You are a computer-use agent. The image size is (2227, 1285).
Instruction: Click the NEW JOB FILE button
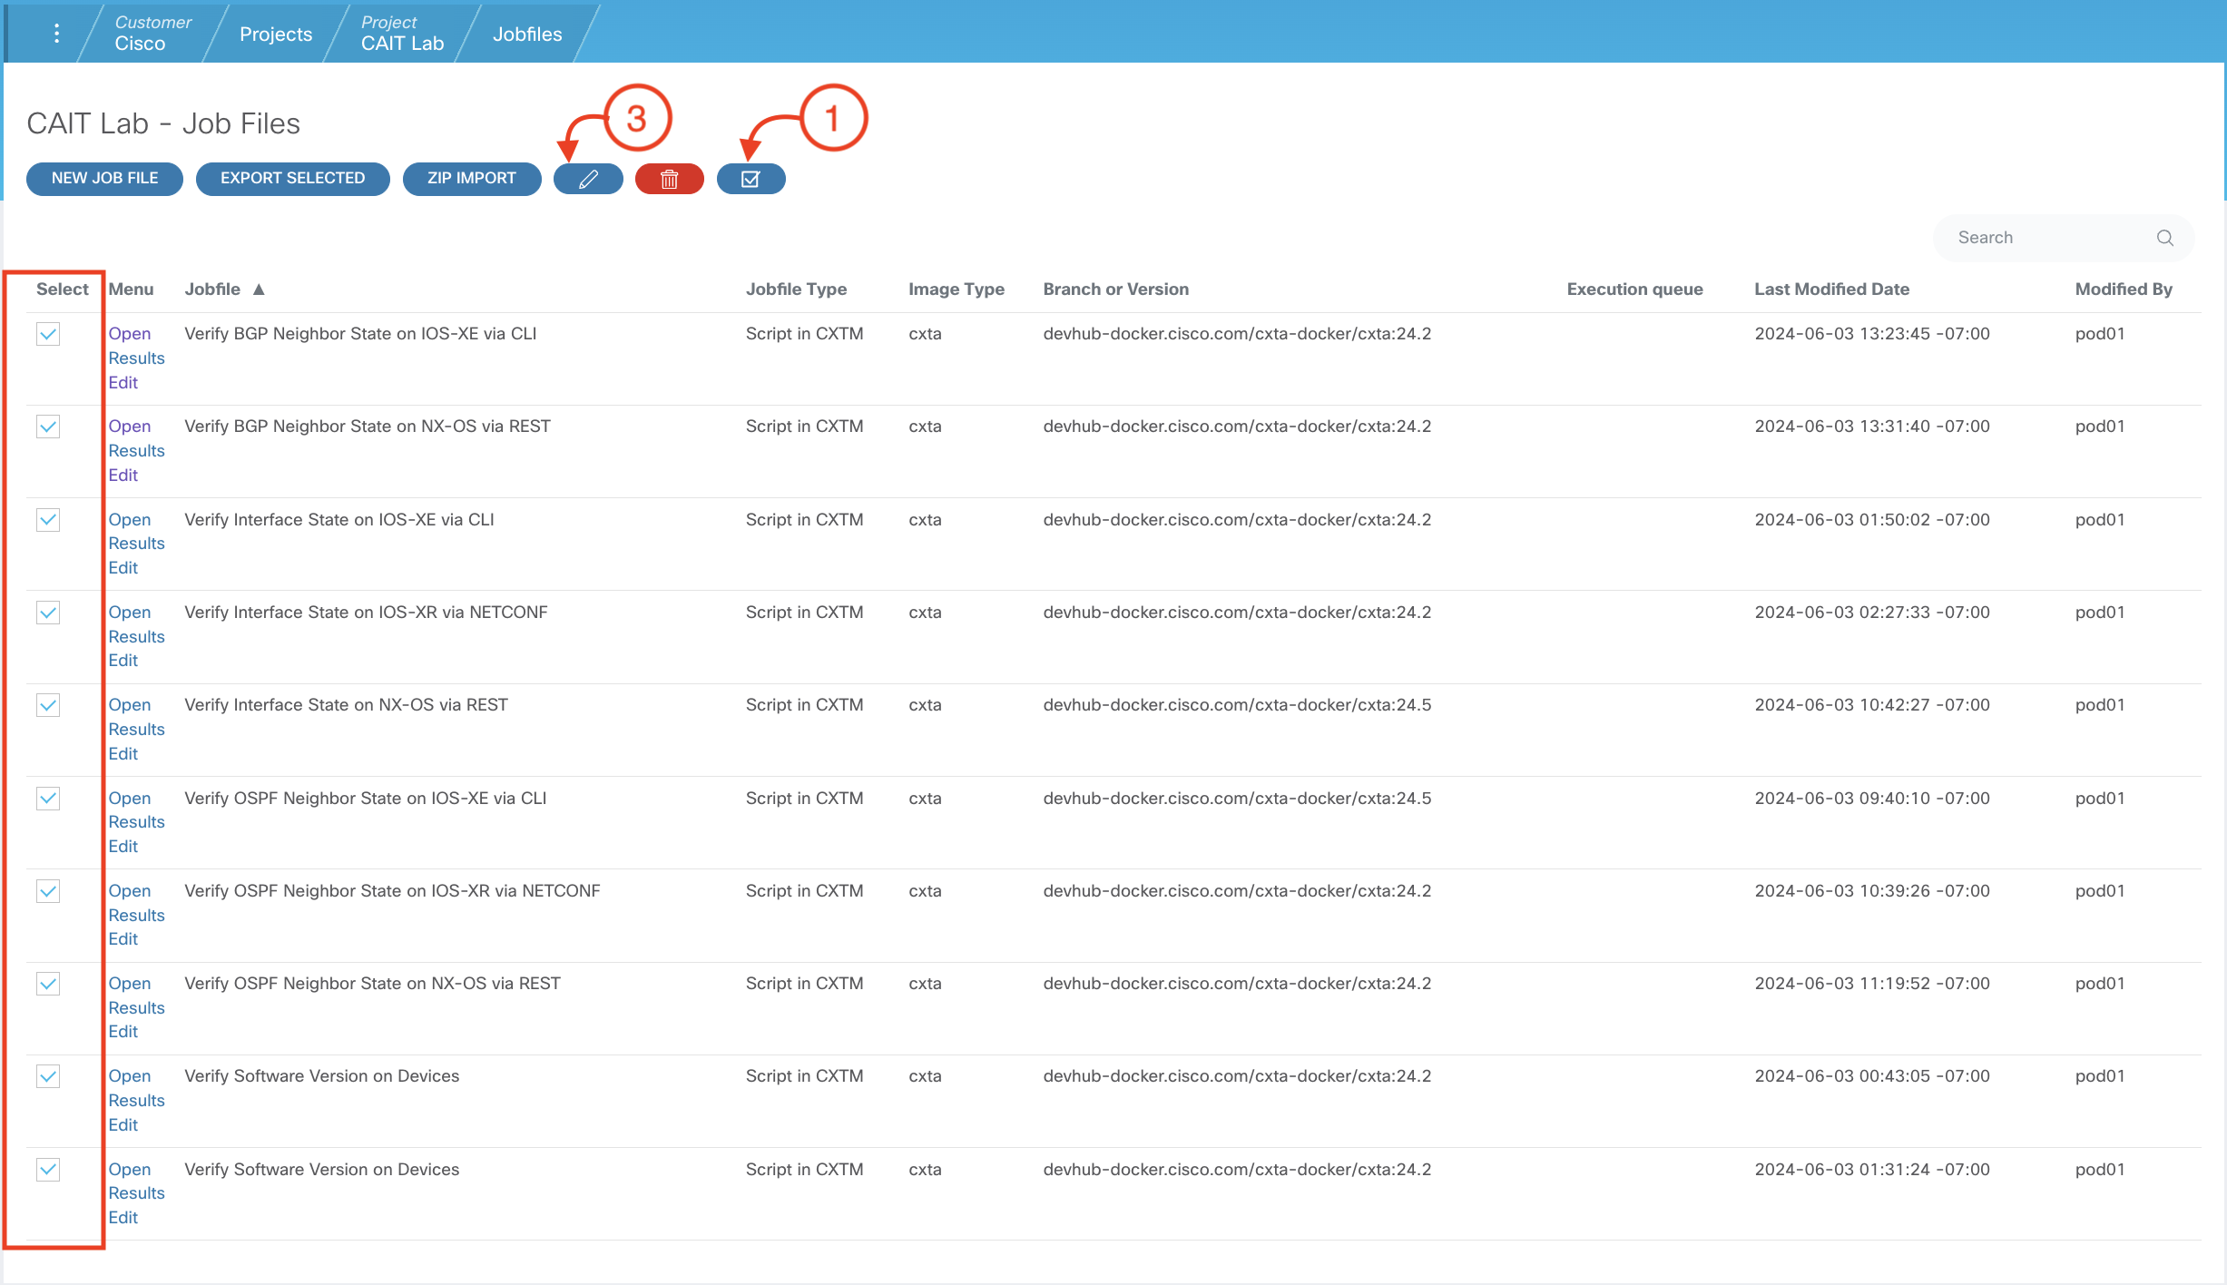click(104, 179)
